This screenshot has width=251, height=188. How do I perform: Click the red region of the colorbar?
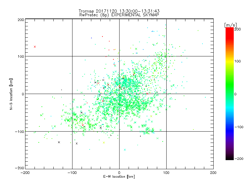230,33
